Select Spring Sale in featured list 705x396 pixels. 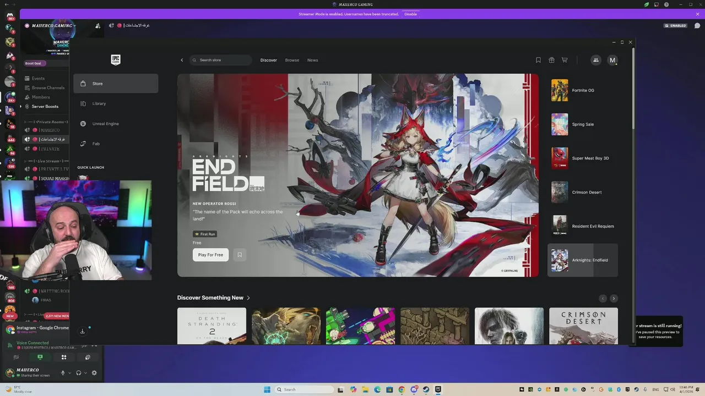[x=583, y=124]
